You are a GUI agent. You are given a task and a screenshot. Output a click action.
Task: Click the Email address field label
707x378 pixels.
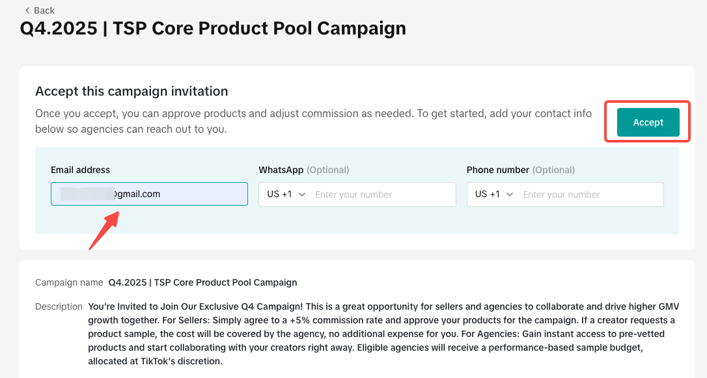[x=81, y=170]
